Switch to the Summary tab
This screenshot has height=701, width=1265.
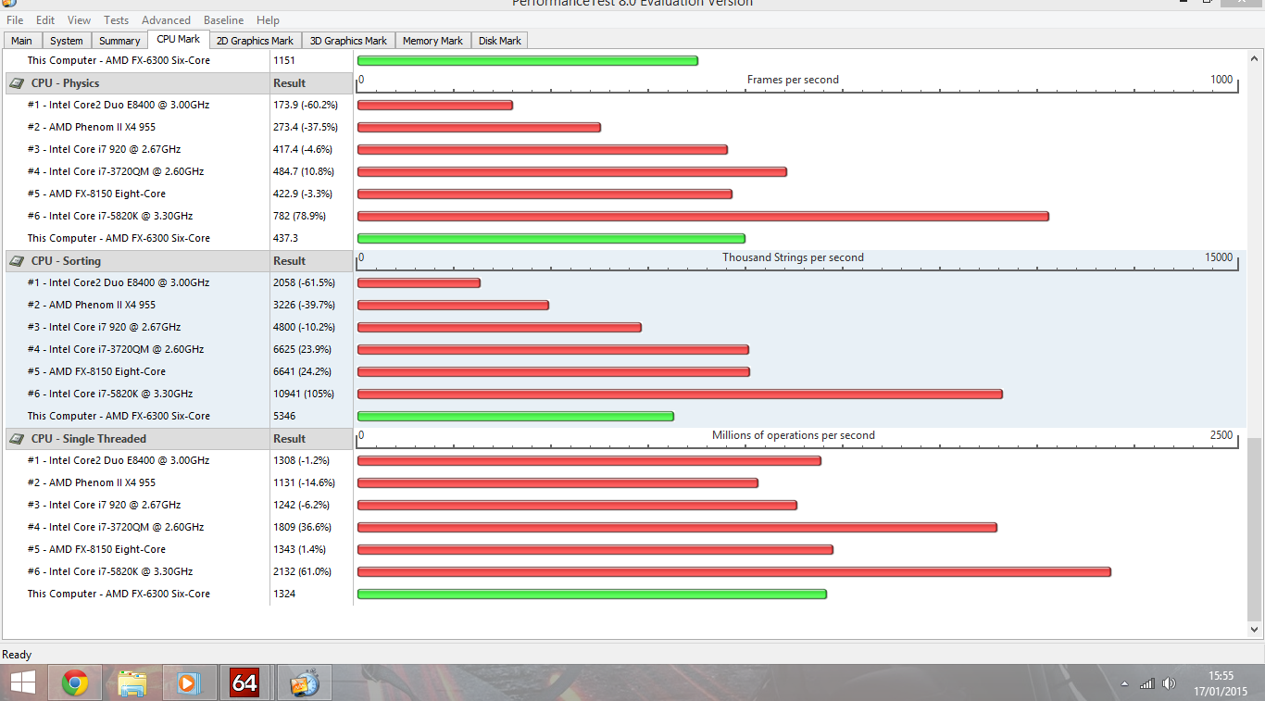(x=119, y=41)
